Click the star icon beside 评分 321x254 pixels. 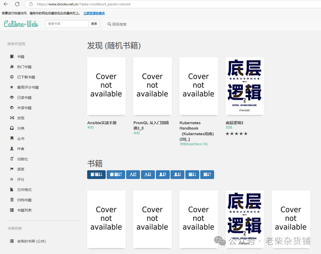pyautogui.click(x=12, y=179)
